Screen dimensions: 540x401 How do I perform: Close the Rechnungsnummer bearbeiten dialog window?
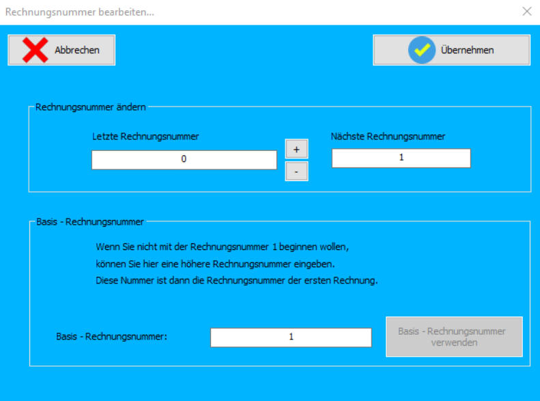pos(526,12)
